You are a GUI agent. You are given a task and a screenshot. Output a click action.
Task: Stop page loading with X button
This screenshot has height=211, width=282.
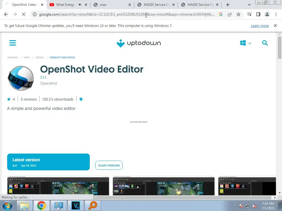coord(24,14)
